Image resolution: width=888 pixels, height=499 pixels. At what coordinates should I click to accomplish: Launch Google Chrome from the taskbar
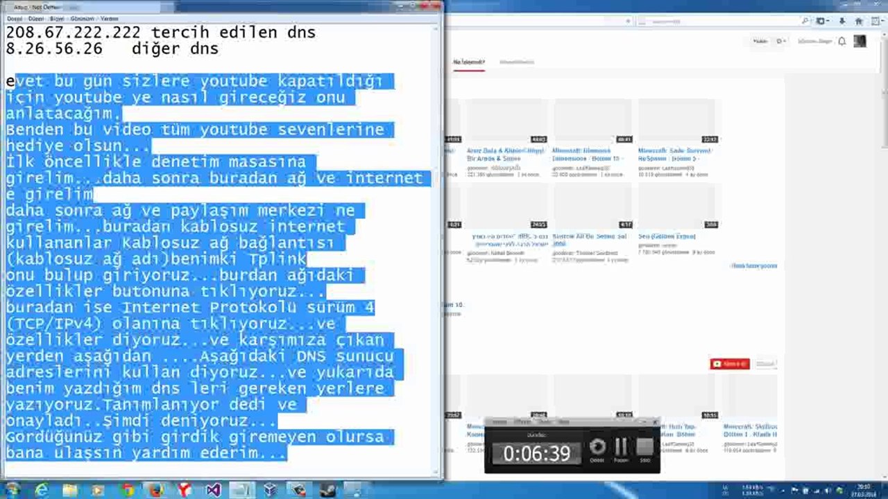coord(126,490)
